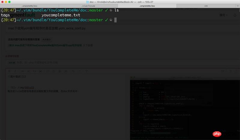This screenshot has height=140, width=240.
Task: Close the terminal window with the red button
Action: tap(2, 2)
